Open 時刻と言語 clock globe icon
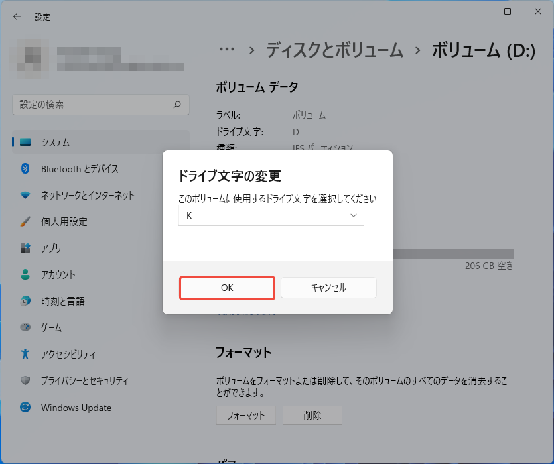 [25, 301]
